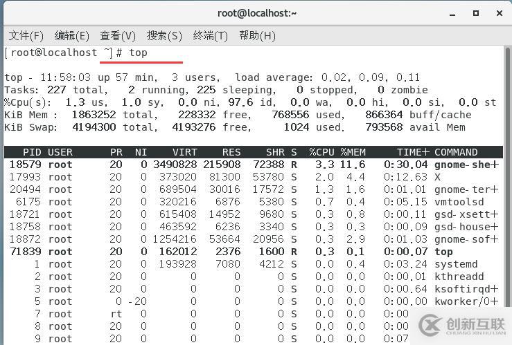Click the X command entry
The width and height of the screenshot is (512, 345).
pyautogui.click(x=438, y=177)
